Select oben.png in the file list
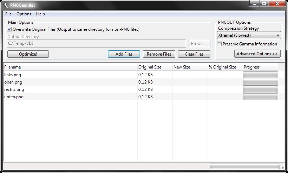The image size is (288, 173). click(13, 82)
